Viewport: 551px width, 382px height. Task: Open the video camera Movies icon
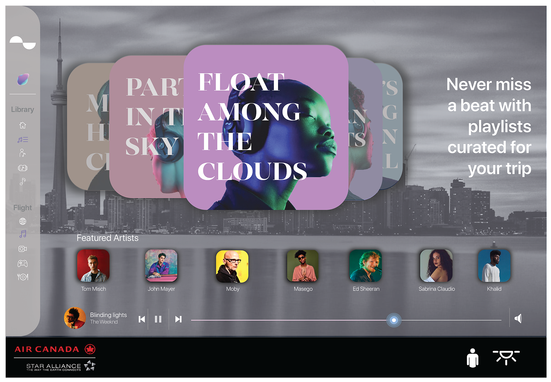tap(23, 249)
